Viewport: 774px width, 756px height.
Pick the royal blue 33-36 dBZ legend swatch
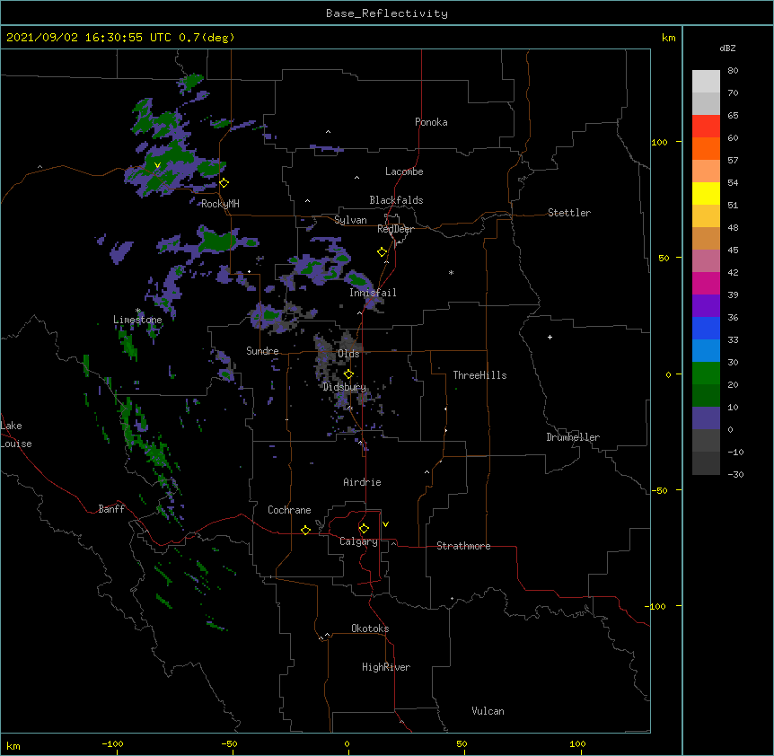706,328
